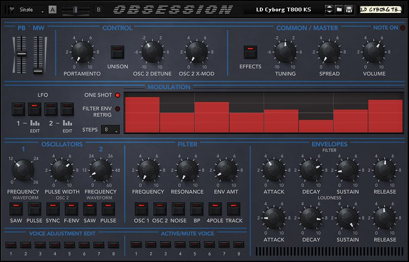409x262 pixels.
Task: Click the PB pitch bend slider
Action: 21,55
